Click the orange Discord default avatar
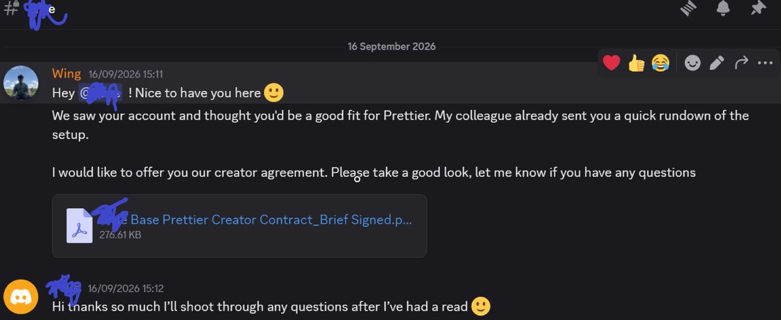The height and width of the screenshot is (320, 781). pyautogui.click(x=21, y=297)
